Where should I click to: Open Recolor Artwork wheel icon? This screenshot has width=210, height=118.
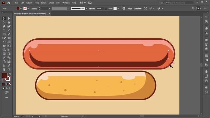(124, 9)
